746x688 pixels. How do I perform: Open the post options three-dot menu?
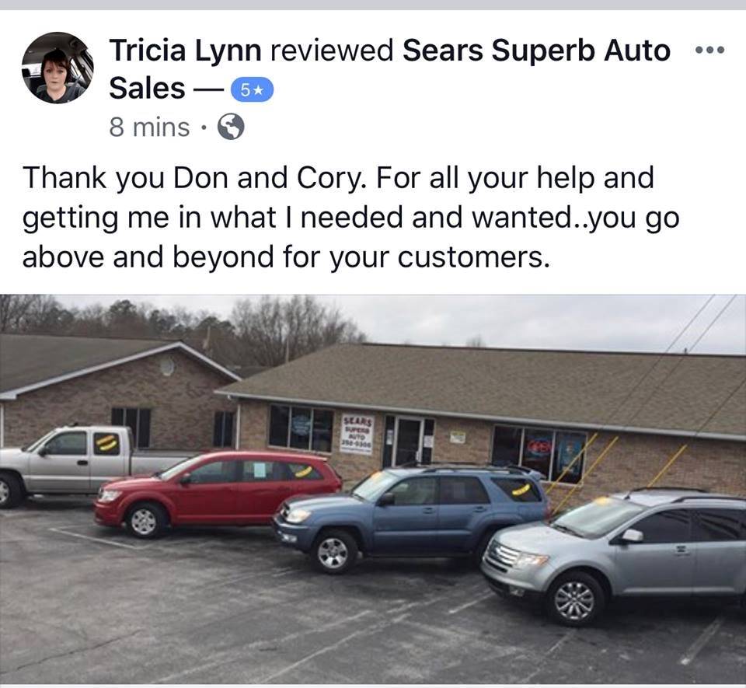click(x=709, y=50)
